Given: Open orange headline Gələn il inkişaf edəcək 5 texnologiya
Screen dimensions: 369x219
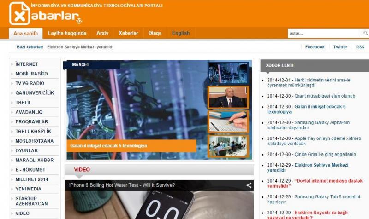Looking at the screenshot, I should pos(131,146).
